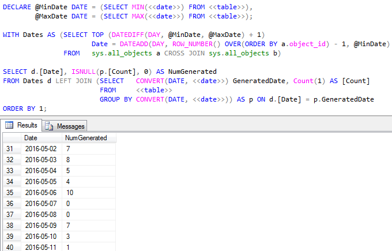
Task: Select row header 39
Action: point(12,237)
